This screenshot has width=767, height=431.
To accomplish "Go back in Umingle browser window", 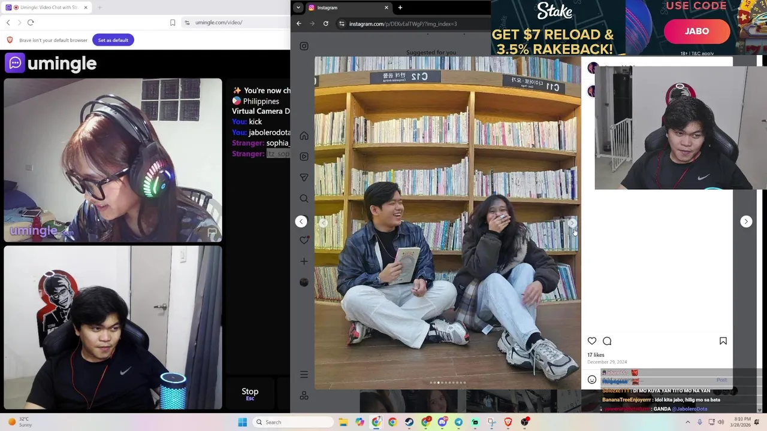I will coord(8,22).
